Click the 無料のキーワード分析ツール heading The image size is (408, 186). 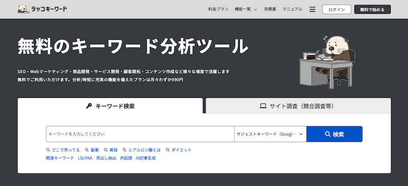[x=133, y=46]
